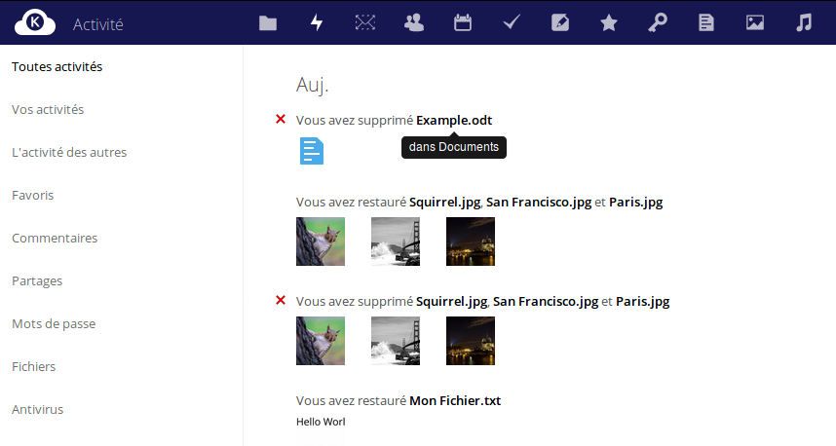Click the Auj. date heading
836x446 pixels.
[x=313, y=86]
